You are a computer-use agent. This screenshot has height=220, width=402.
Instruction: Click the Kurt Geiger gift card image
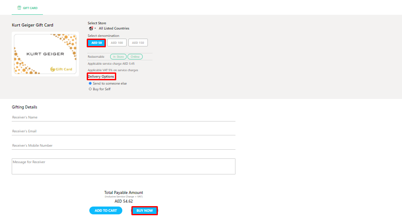coord(45,54)
